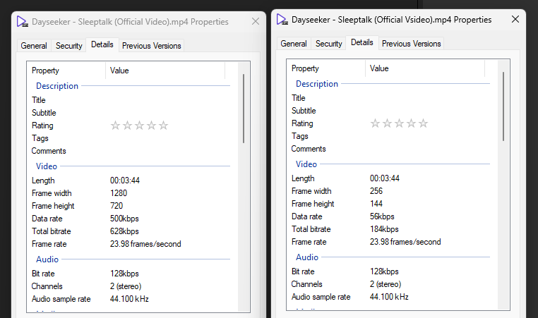Image resolution: width=538 pixels, height=318 pixels.
Task: Set second rating star in left window
Action: (x=127, y=126)
